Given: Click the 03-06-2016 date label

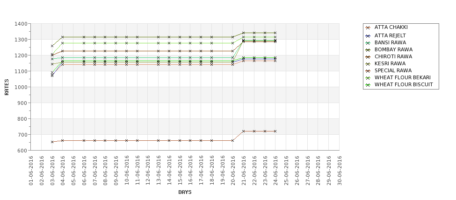Looking at the screenshot, I should (52, 171).
